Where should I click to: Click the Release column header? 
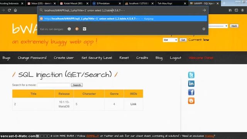pyautogui.click(x=64, y=94)
